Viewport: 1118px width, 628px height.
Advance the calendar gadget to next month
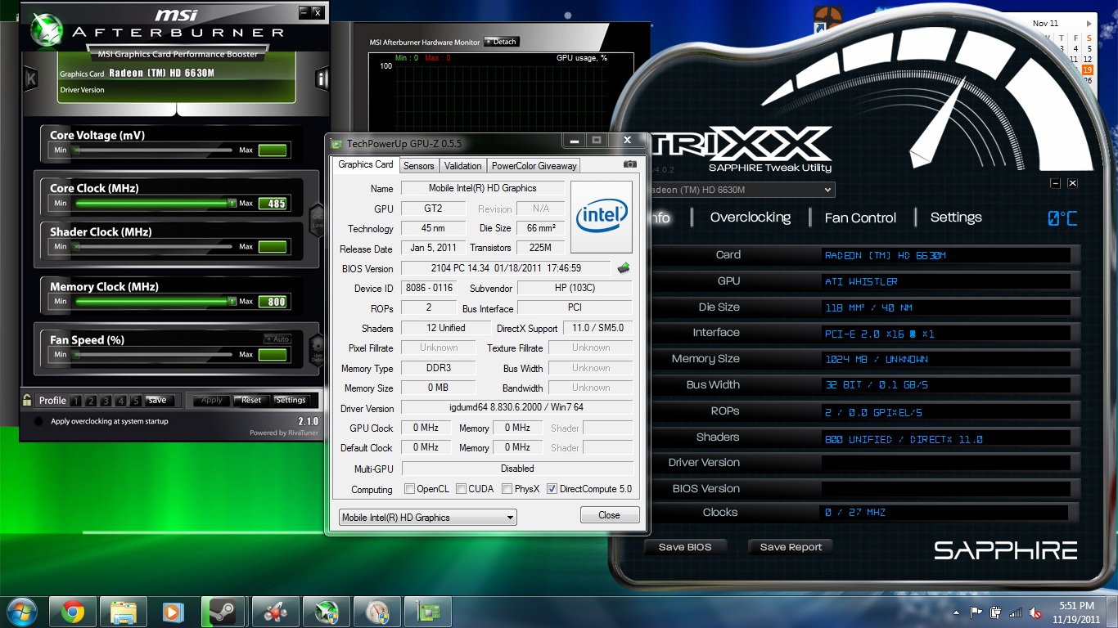tap(1089, 24)
